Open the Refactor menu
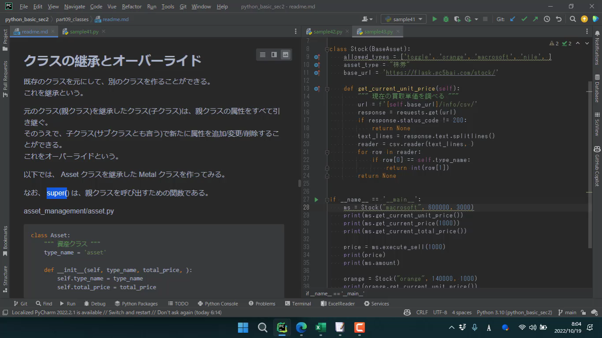602x338 pixels. (132, 7)
